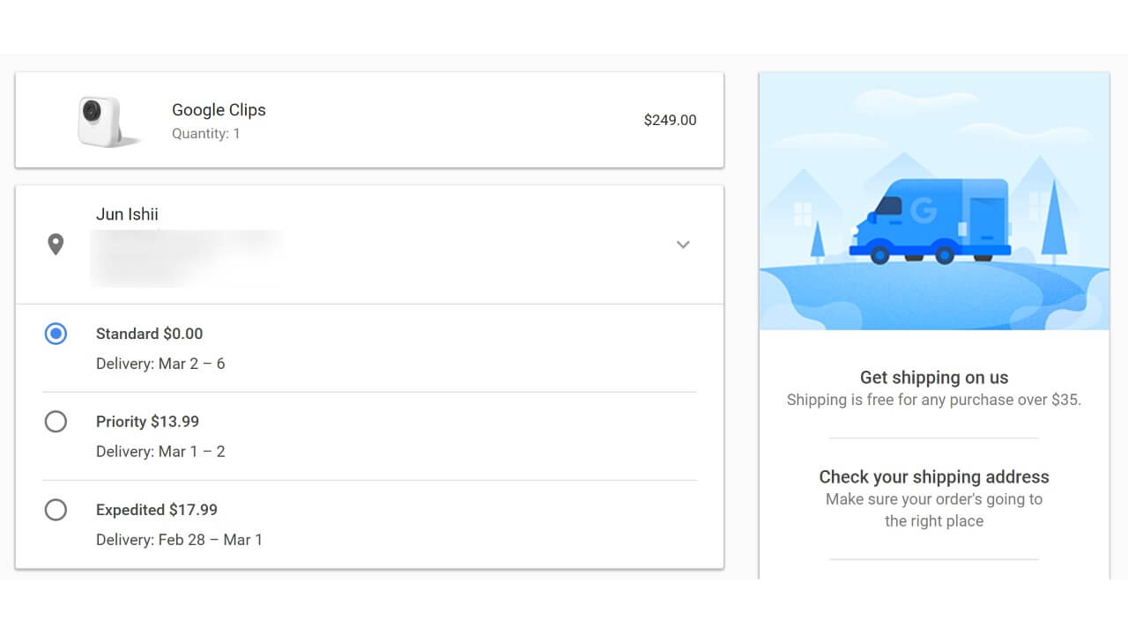Viewport: 1128px width, 634px height.
Task: Click the Google Clips camera image
Action: click(105, 122)
